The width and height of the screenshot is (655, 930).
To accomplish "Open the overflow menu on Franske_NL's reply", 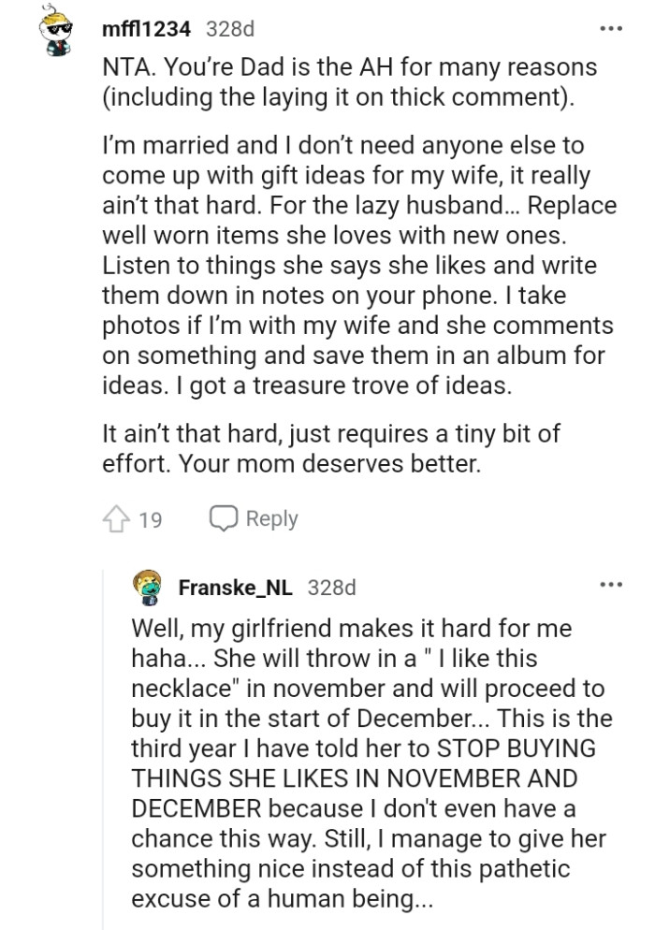I will tap(610, 584).
